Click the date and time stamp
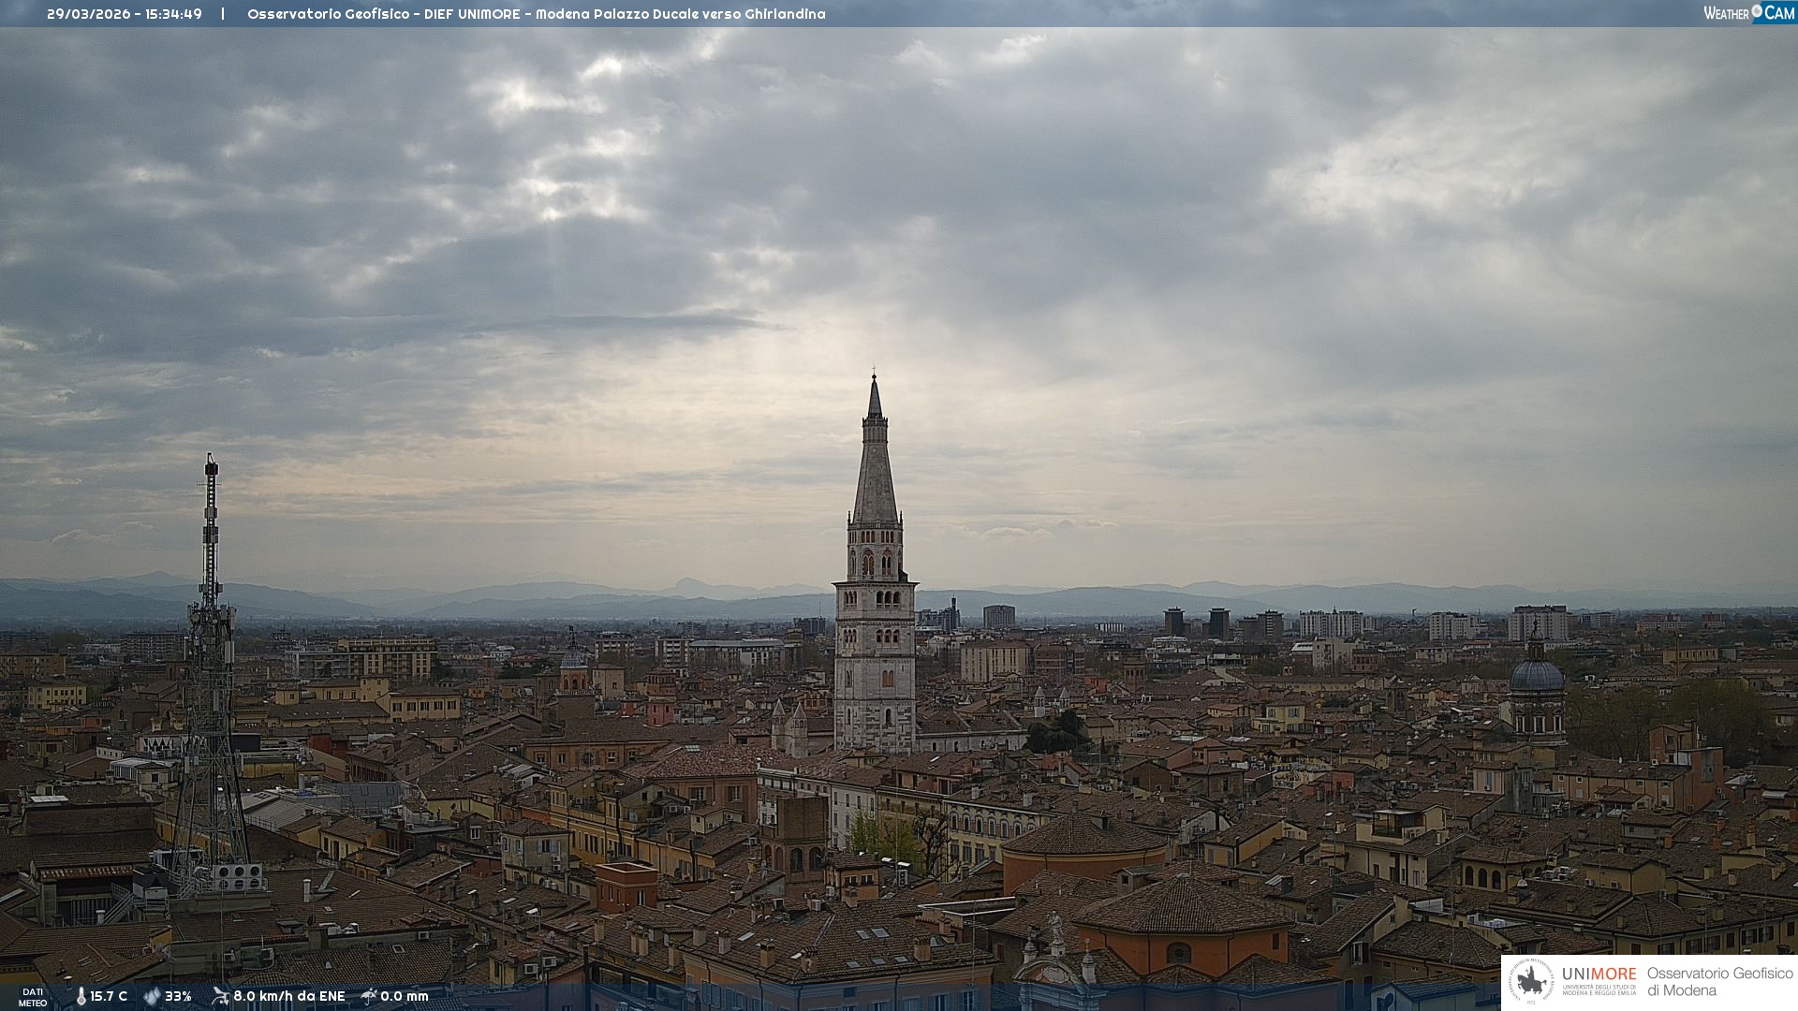The image size is (1798, 1011). point(125,14)
